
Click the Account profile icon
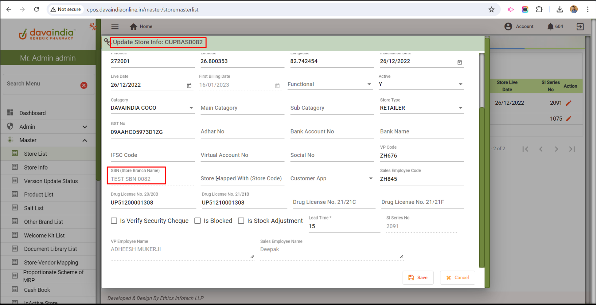coord(508,26)
